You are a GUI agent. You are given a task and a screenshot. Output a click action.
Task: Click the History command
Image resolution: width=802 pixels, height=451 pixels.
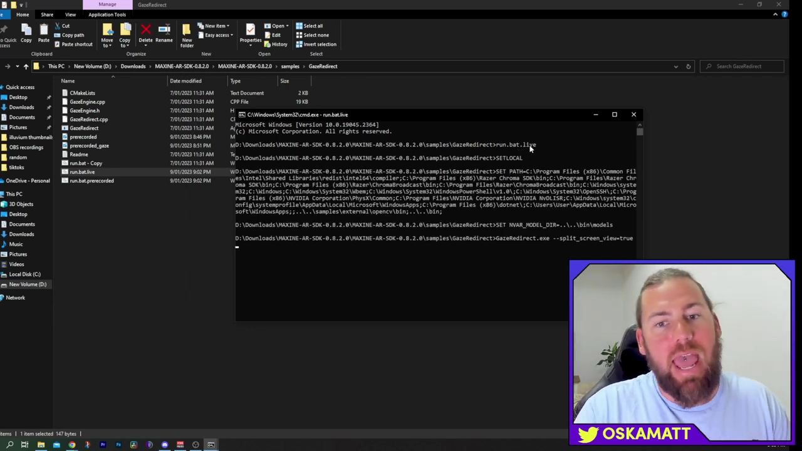[x=276, y=44]
